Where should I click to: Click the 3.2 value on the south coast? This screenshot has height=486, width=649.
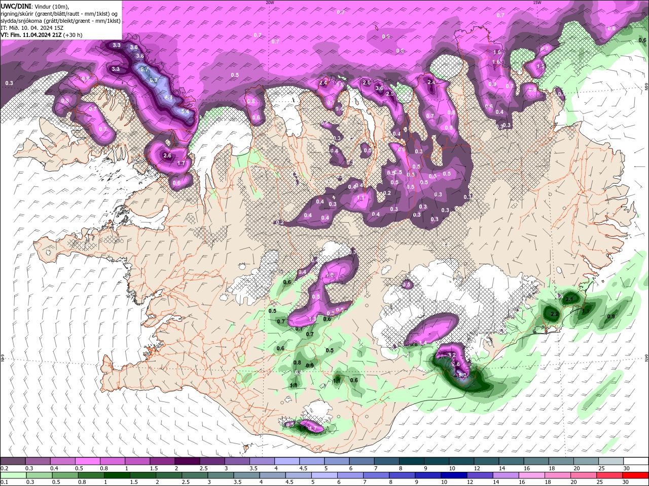coord(452,355)
